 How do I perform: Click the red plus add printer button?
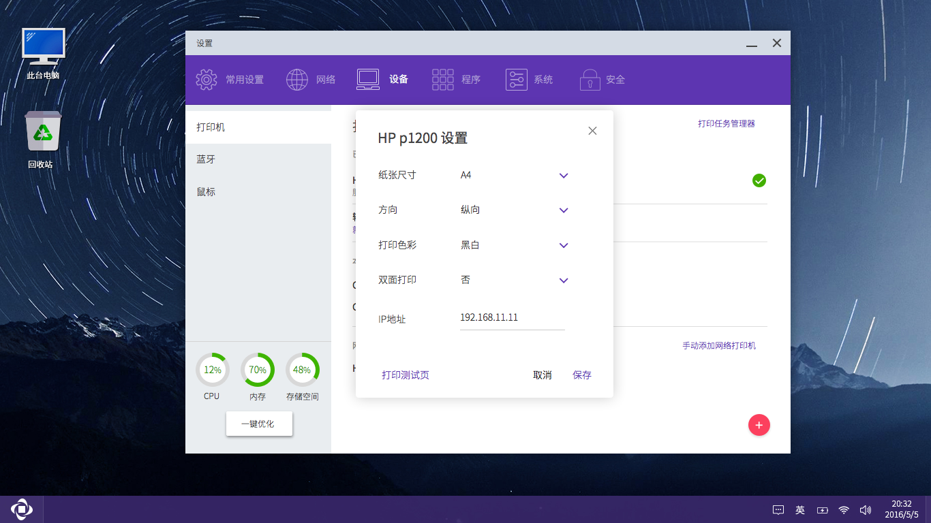759,425
